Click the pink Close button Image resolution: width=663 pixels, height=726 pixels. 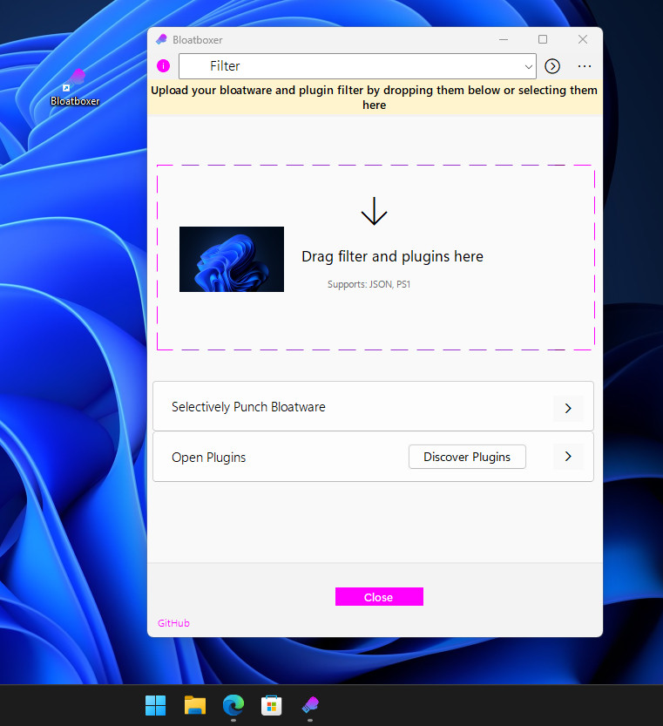click(379, 597)
